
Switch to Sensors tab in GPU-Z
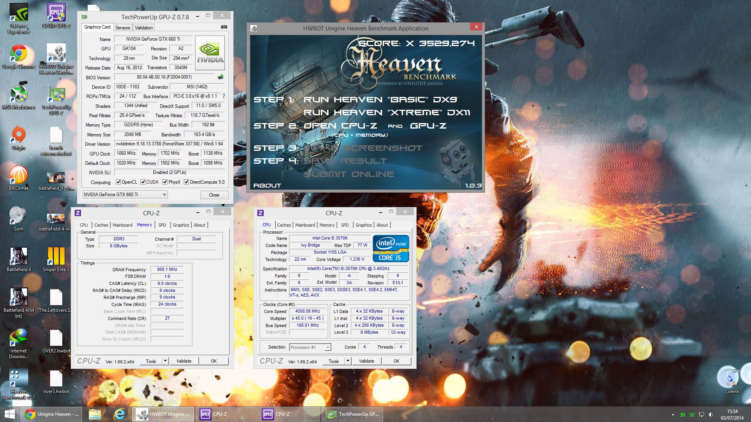(x=122, y=28)
